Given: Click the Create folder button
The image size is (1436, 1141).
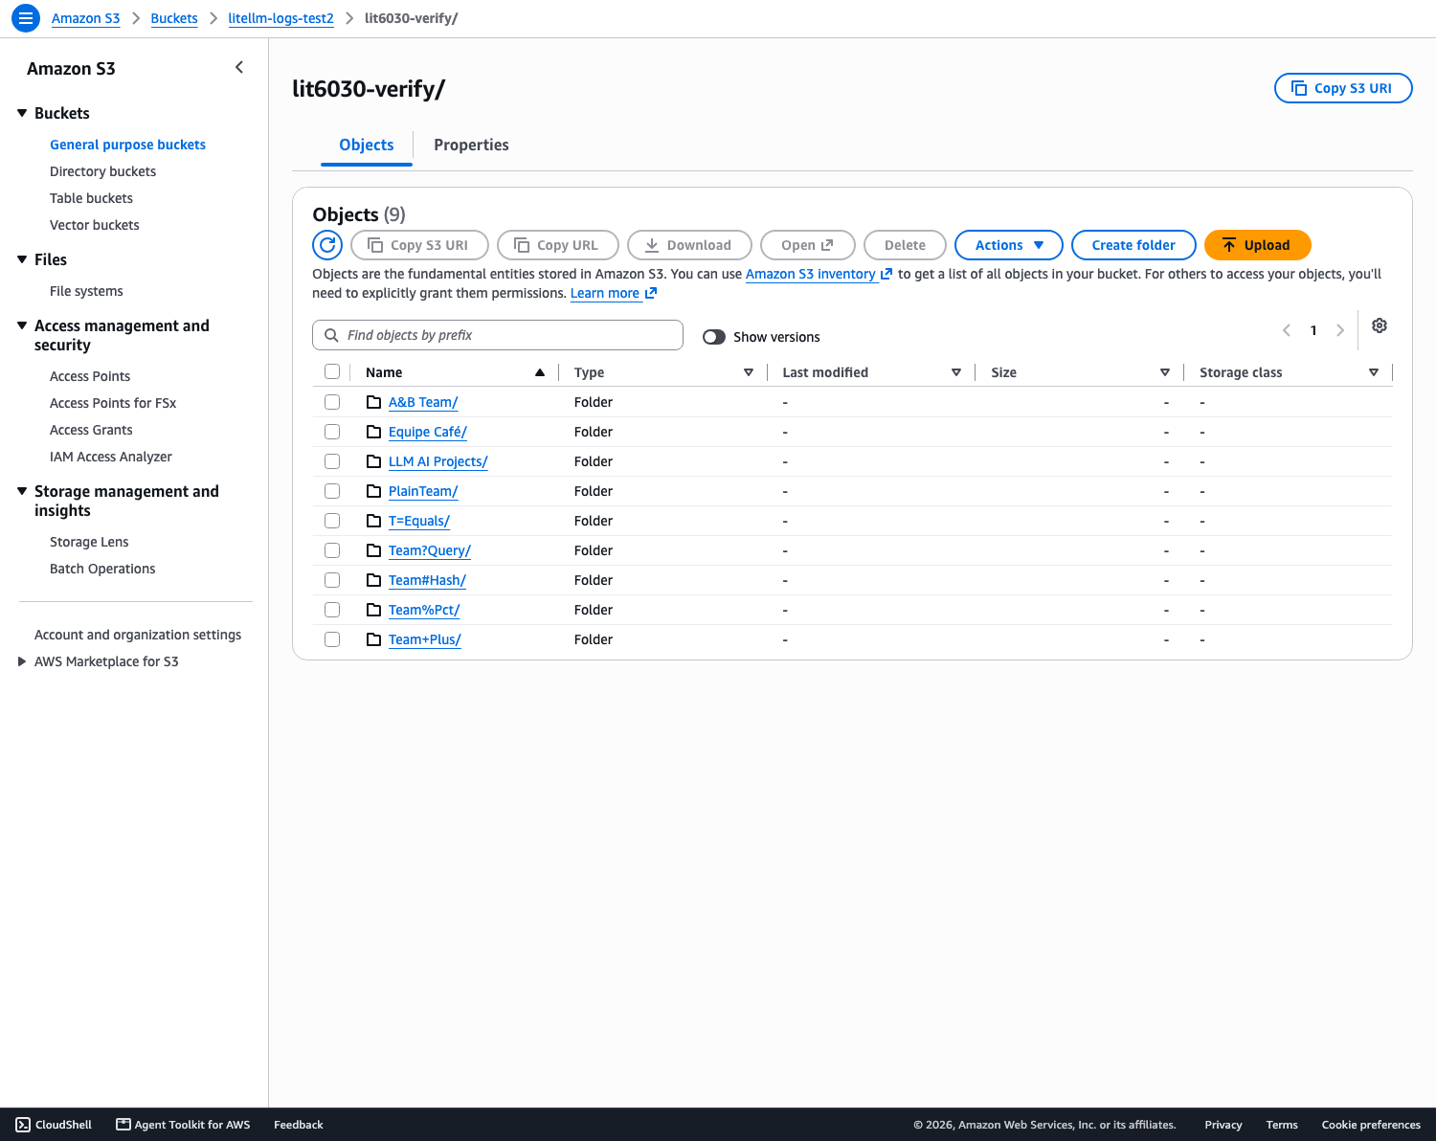Looking at the screenshot, I should (x=1133, y=245).
